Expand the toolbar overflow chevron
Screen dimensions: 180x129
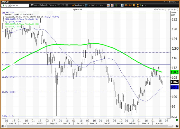(146, 5)
